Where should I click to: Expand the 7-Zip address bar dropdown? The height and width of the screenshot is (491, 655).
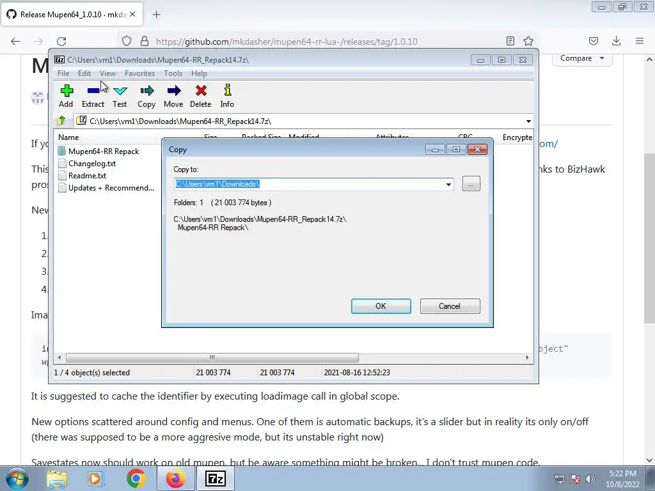[x=528, y=121]
